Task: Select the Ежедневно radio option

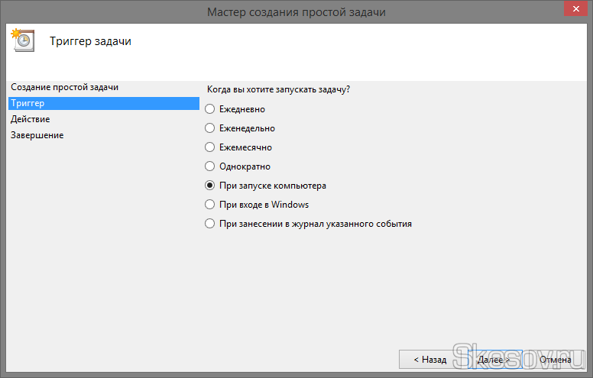Action: pyautogui.click(x=210, y=109)
